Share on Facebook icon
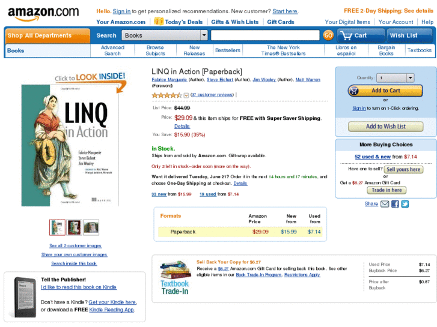 [x=395, y=204]
